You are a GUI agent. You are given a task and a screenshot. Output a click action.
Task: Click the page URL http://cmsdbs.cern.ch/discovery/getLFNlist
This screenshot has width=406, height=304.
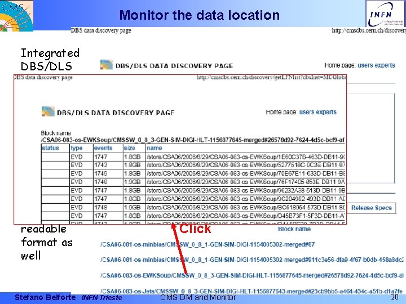pos(271,77)
